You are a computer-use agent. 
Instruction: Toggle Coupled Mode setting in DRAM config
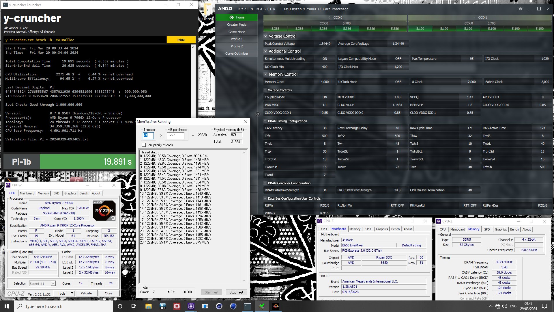325,97
